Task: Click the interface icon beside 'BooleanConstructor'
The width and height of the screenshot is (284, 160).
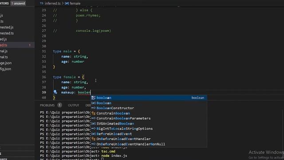Action: [94, 108]
